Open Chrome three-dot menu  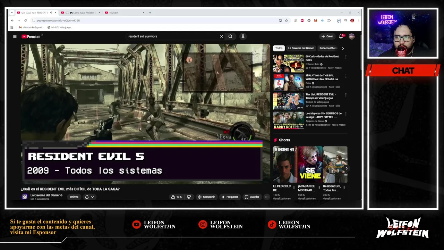pyautogui.click(x=359, y=20)
